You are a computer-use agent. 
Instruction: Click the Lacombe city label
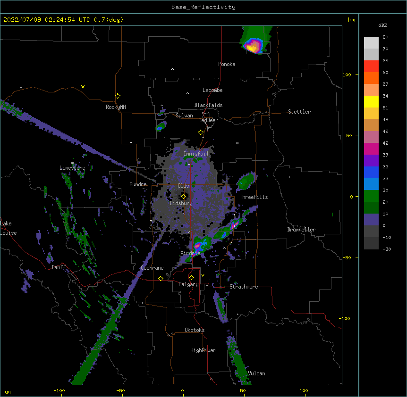[x=212, y=90]
